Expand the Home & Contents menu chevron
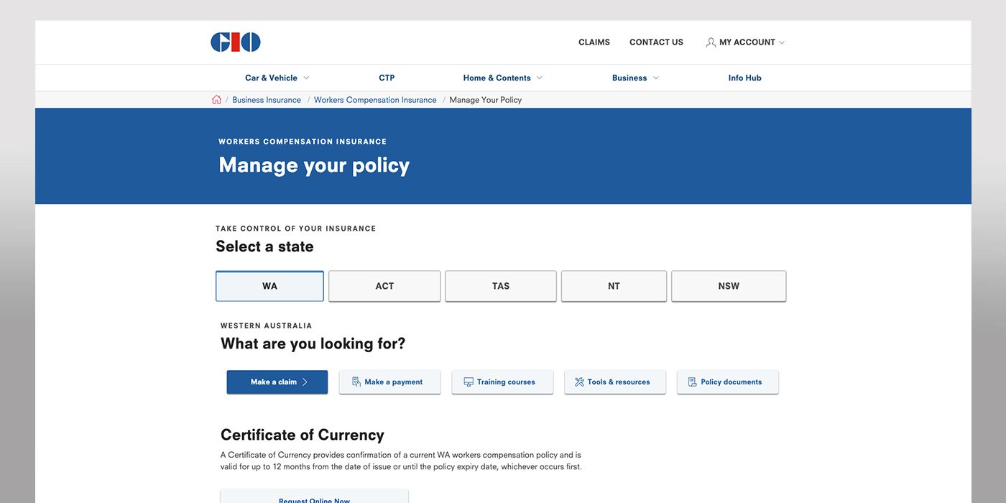 [540, 78]
